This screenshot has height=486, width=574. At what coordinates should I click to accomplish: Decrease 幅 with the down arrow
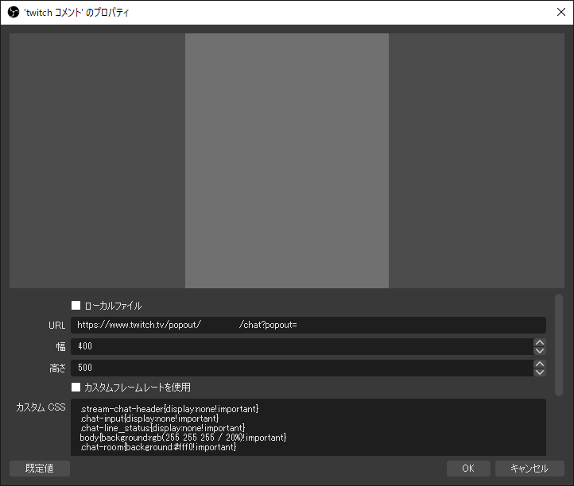(x=540, y=351)
